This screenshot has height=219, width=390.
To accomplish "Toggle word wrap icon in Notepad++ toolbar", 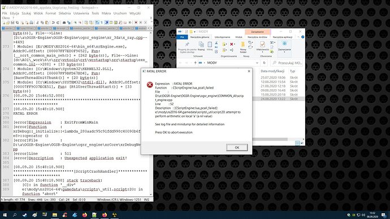I will pos(97,23).
